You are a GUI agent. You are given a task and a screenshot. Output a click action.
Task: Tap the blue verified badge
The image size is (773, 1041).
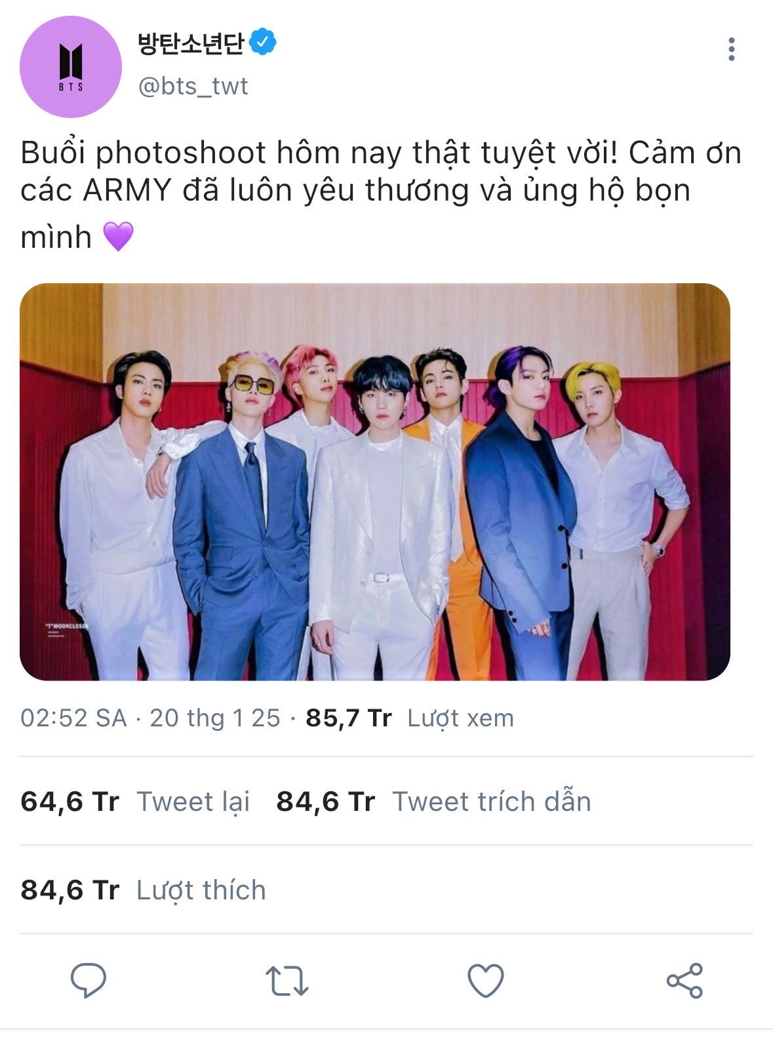point(263,42)
